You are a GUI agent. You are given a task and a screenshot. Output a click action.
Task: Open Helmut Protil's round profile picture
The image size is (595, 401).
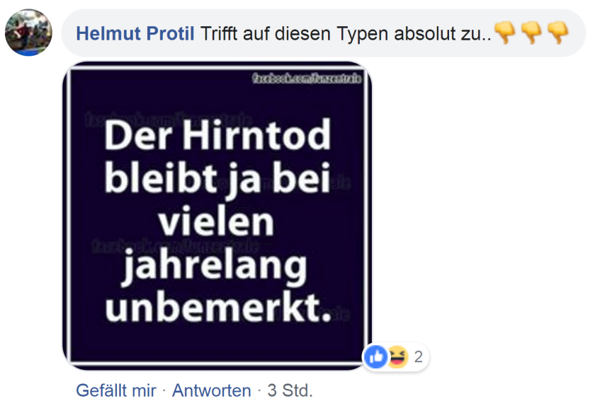tap(28, 33)
